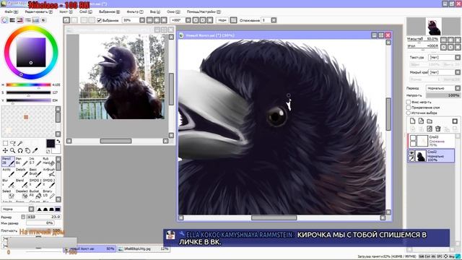Open the Мокрый край dropdown
This screenshot has height=260, width=462.
click(x=458, y=72)
